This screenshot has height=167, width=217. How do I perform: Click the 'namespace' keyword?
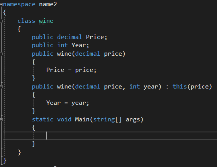(19, 5)
